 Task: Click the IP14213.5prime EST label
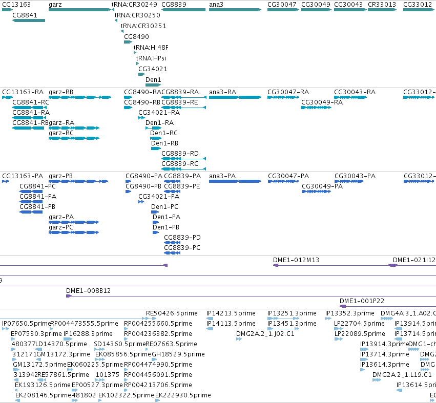tap(231, 313)
